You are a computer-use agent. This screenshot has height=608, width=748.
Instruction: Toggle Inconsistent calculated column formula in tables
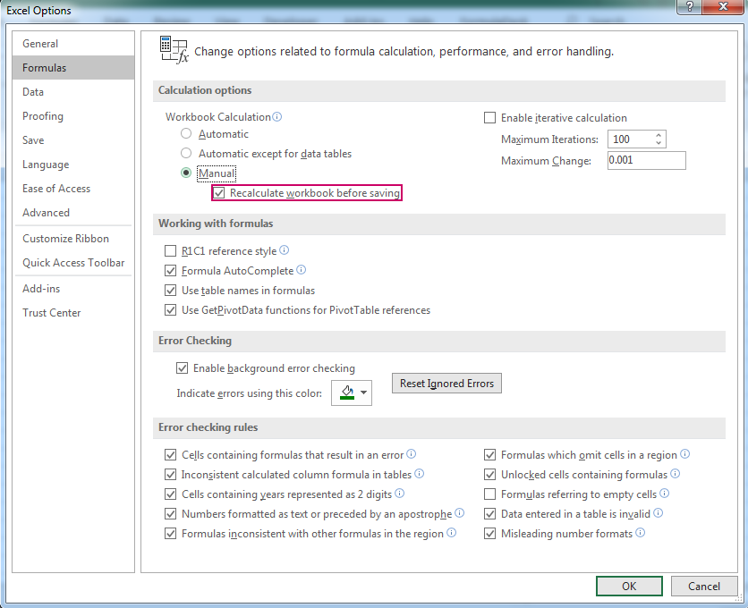pos(170,475)
